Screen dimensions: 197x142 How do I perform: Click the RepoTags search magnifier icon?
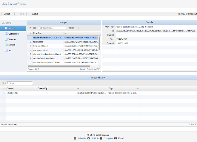[41, 28]
